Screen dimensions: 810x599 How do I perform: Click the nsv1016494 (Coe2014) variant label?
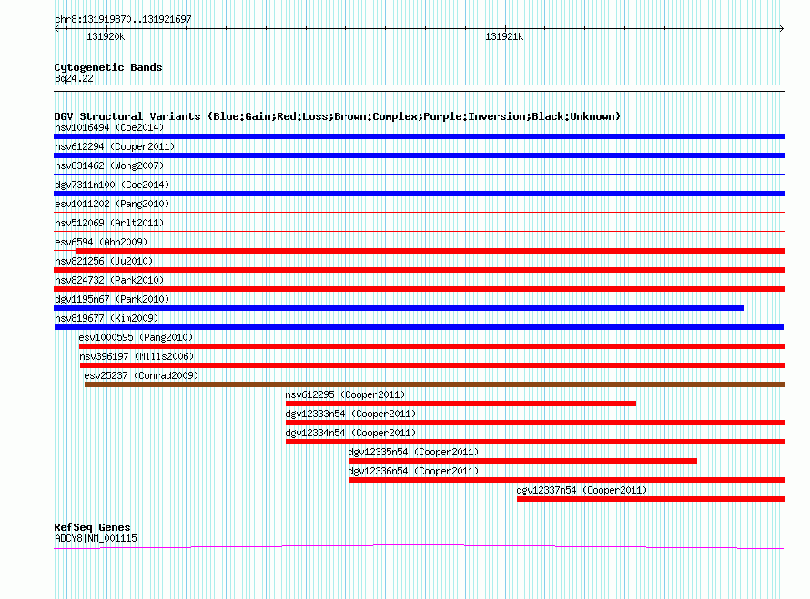(x=109, y=127)
